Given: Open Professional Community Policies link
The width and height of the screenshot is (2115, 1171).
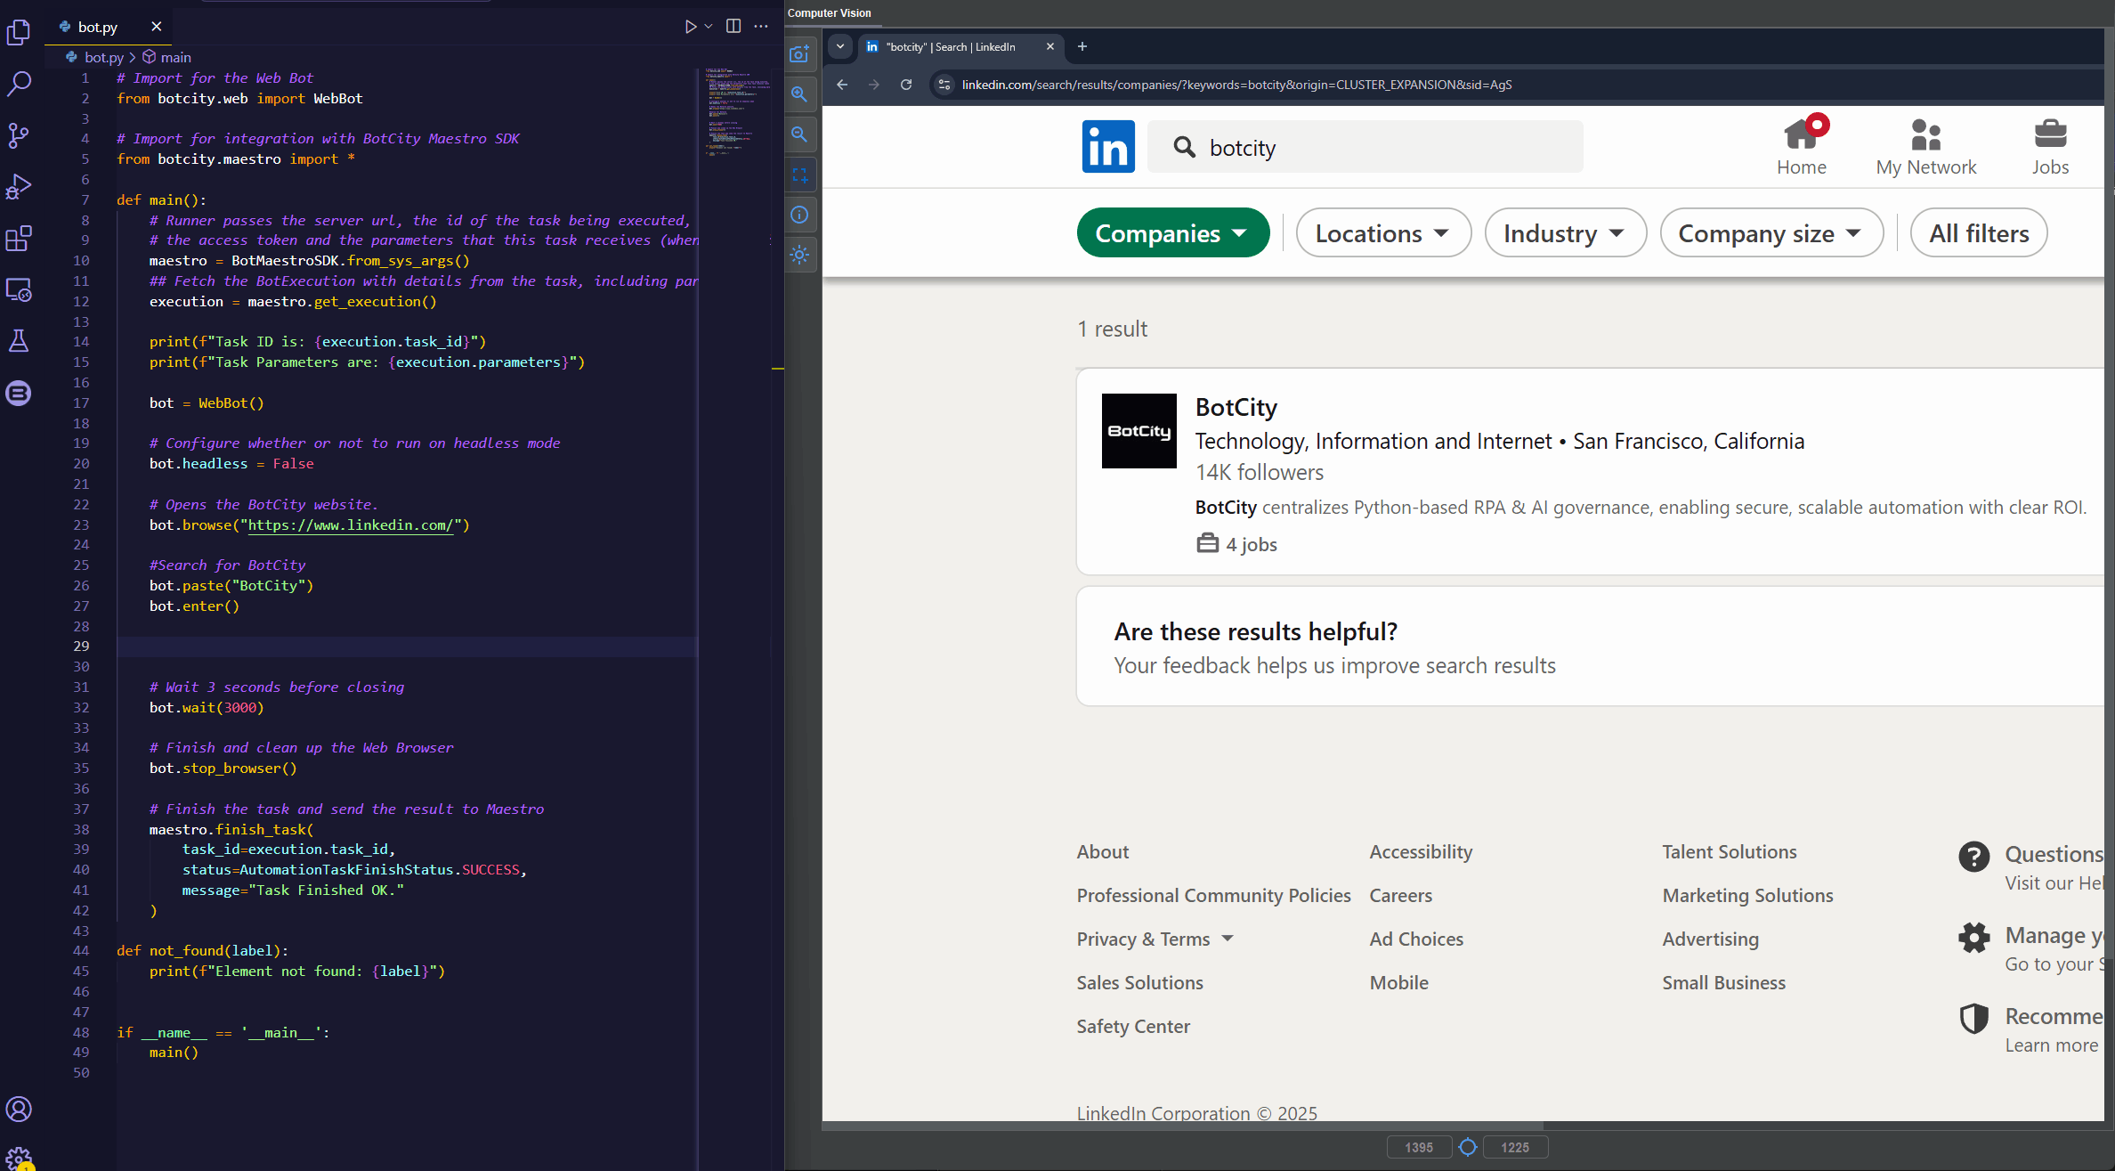Looking at the screenshot, I should (1213, 895).
